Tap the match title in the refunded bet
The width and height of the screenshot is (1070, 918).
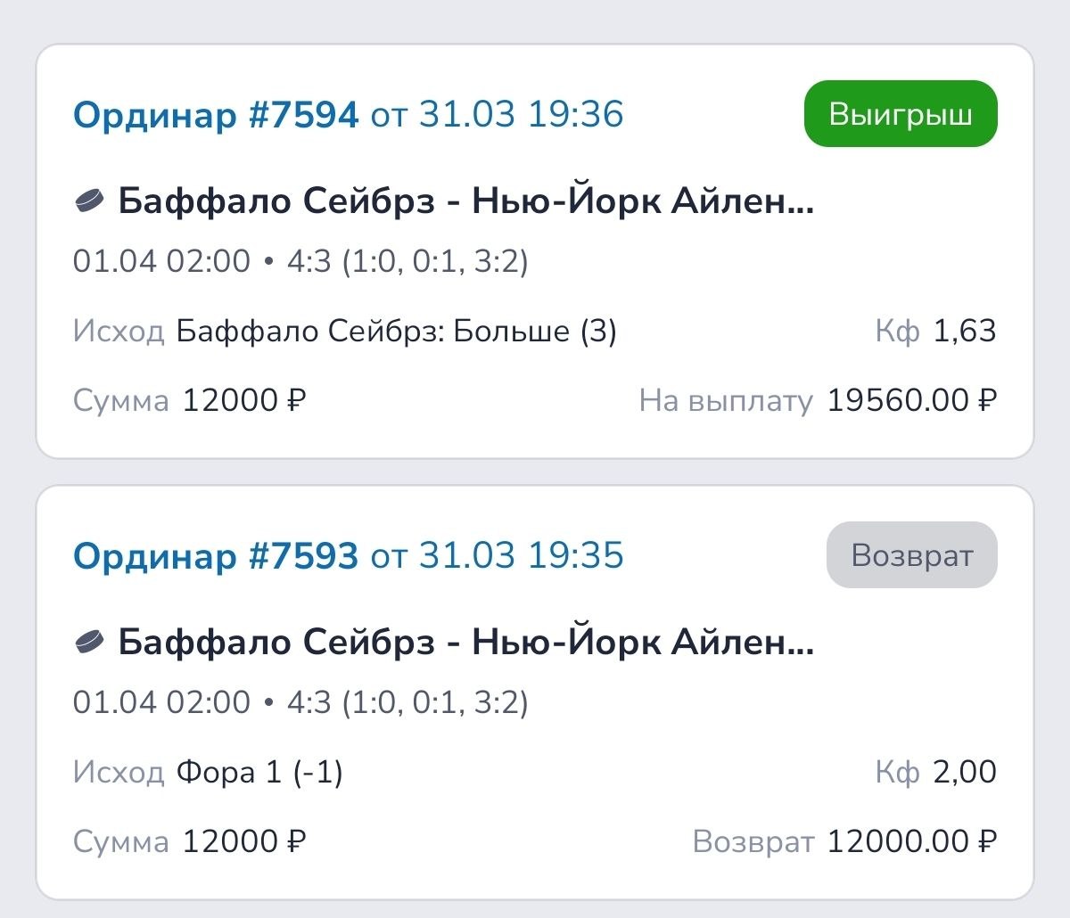coord(465,643)
